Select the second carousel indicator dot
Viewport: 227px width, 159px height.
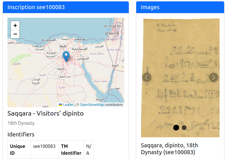tap(184, 128)
